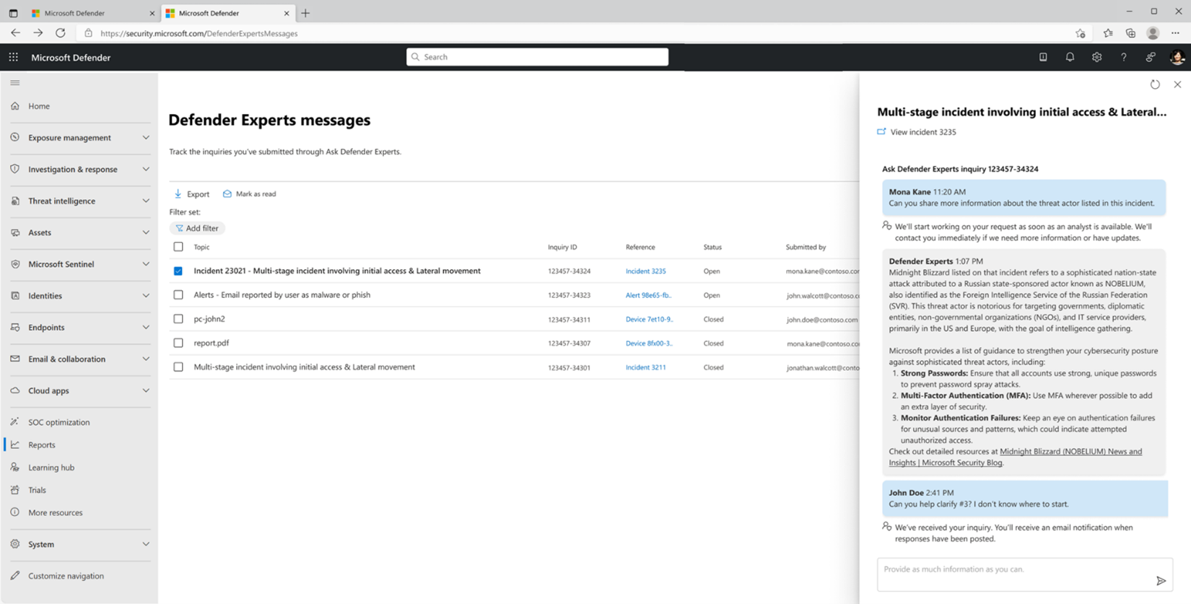Click the Endpoints icon in sidebar
This screenshot has height=604, width=1191.
15,327
